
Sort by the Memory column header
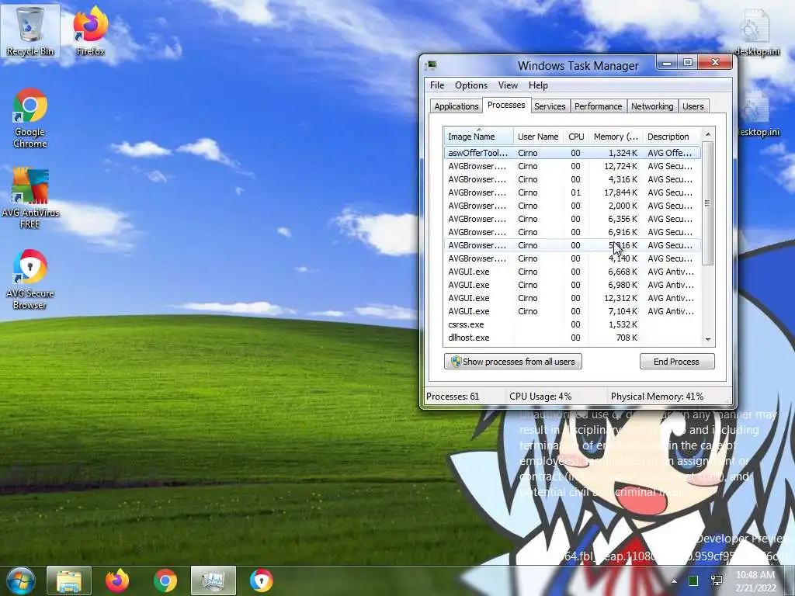(616, 137)
